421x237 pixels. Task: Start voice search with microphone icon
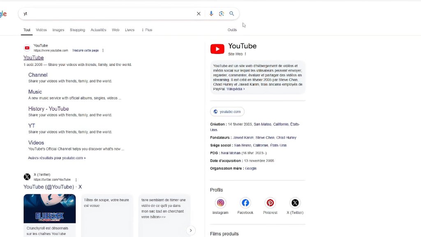pyautogui.click(x=211, y=14)
